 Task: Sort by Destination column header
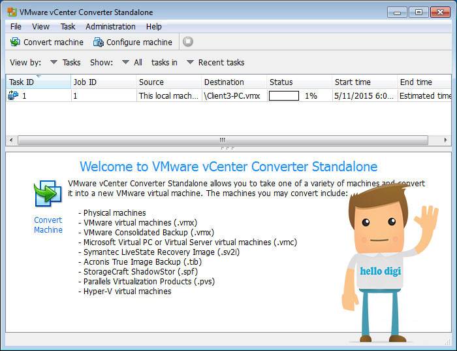[234, 82]
